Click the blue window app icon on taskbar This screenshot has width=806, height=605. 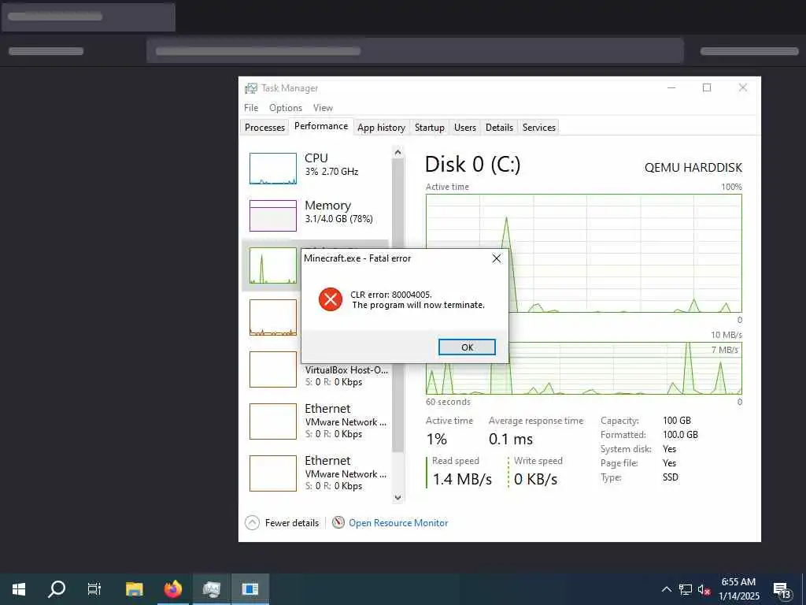pyautogui.click(x=250, y=589)
